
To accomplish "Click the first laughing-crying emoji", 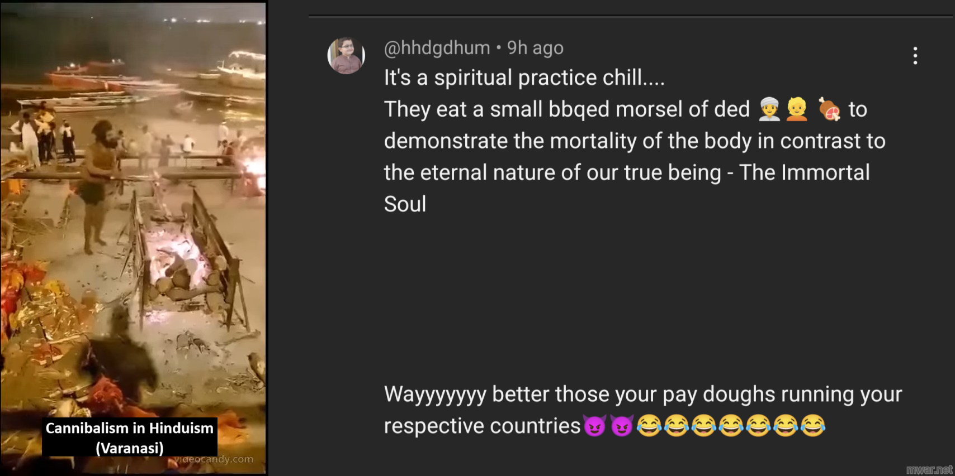I will pyautogui.click(x=649, y=426).
